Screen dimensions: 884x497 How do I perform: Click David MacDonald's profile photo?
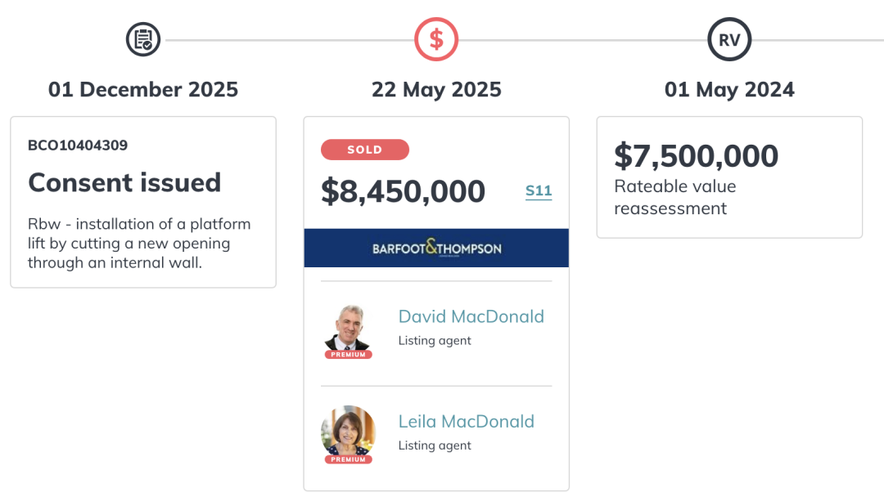348,329
